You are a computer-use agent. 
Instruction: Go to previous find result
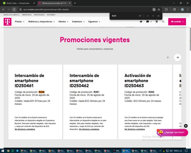click(148, 16)
